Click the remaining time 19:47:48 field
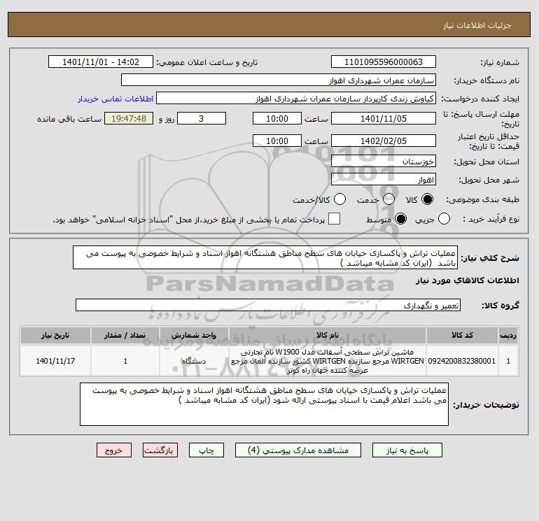 point(129,118)
